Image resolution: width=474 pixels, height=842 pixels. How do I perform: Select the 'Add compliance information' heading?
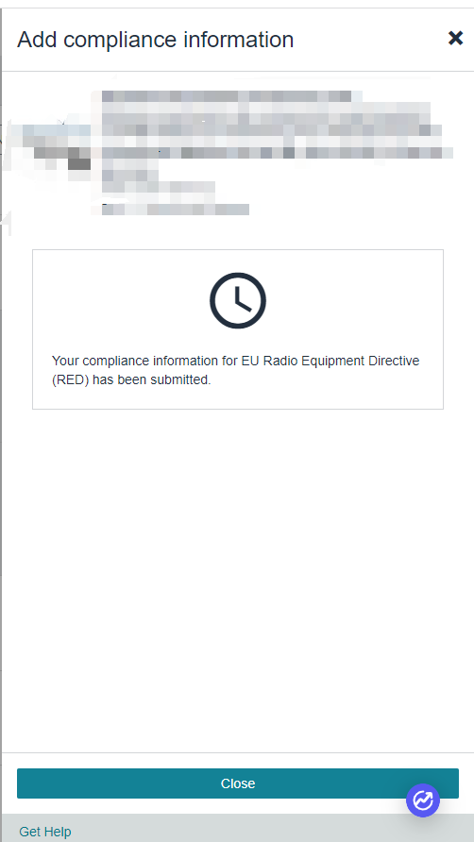(x=155, y=40)
